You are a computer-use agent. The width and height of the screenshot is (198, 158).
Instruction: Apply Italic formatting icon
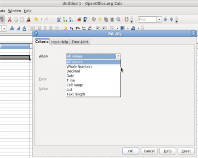click(x=18, y=28)
